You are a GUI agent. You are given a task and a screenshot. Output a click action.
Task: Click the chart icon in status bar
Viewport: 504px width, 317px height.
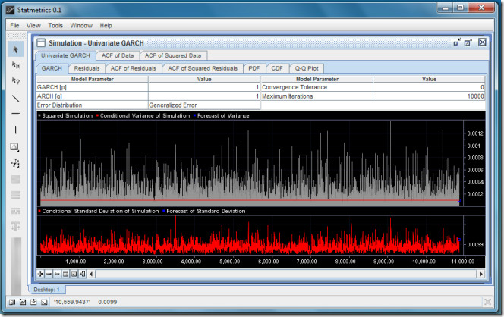(23, 302)
